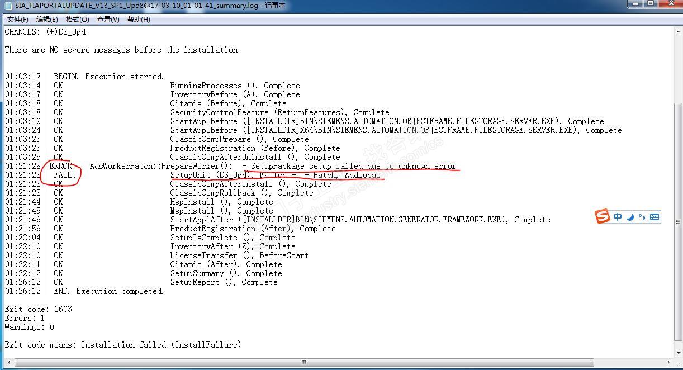The image size is (683, 370).
Task: Click 'Exit code: 1603' text
Action: (x=38, y=309)
